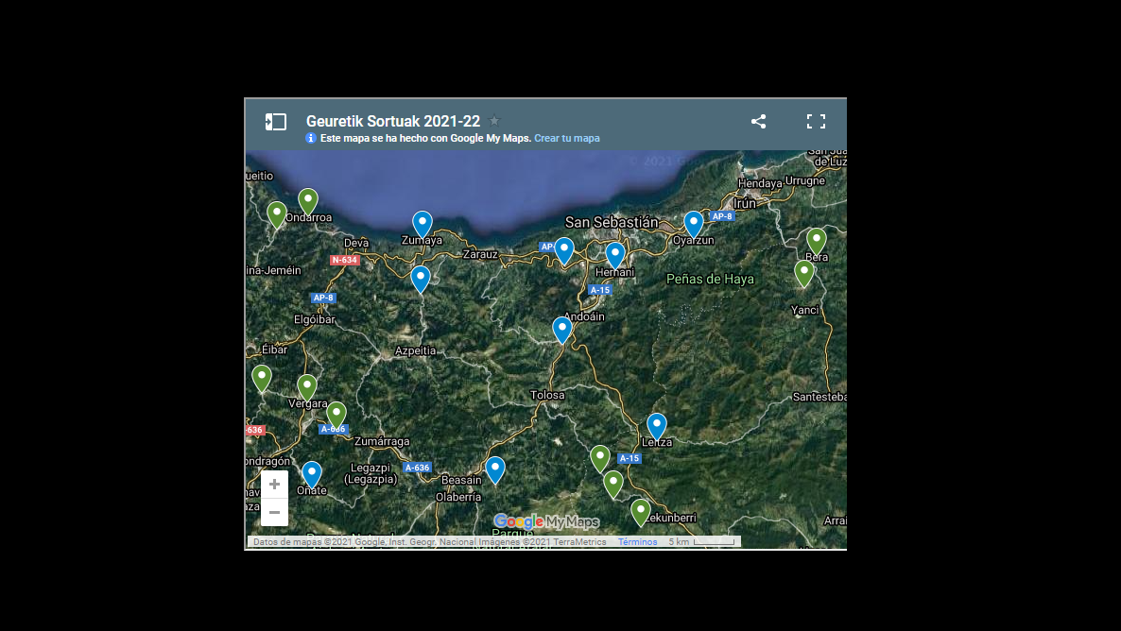Select the blue pin at Oñate
Viewport: 1121px width, 631px height.
coord(312,473)
